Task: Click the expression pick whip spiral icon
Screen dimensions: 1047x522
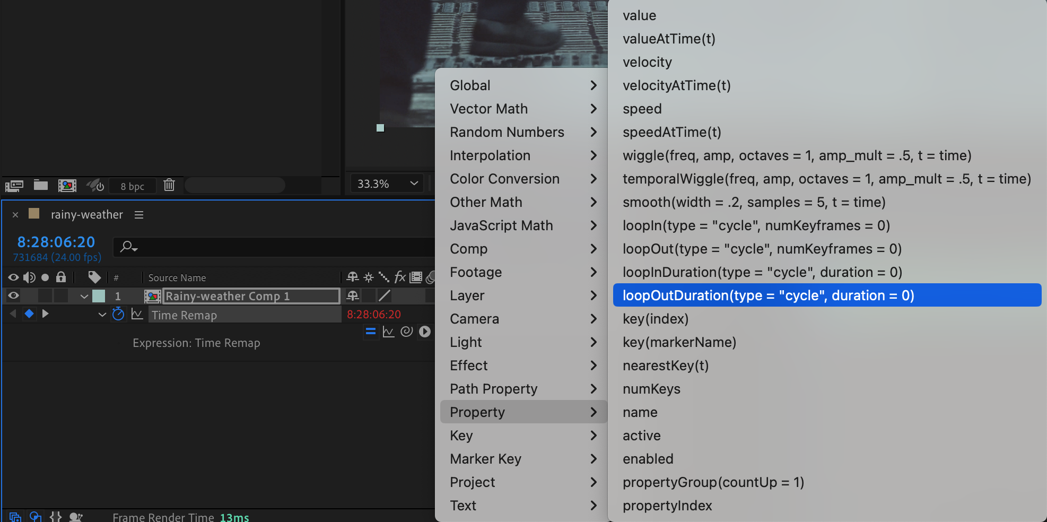Action: point(406,332)
